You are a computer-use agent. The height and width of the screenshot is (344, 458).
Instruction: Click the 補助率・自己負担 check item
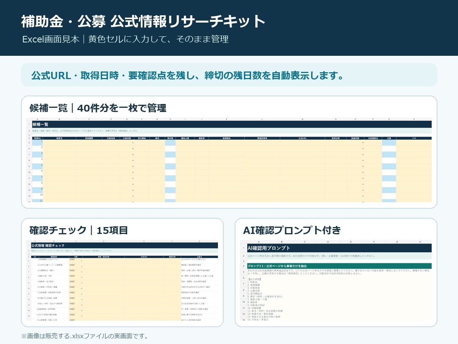[x=47, y=281]
